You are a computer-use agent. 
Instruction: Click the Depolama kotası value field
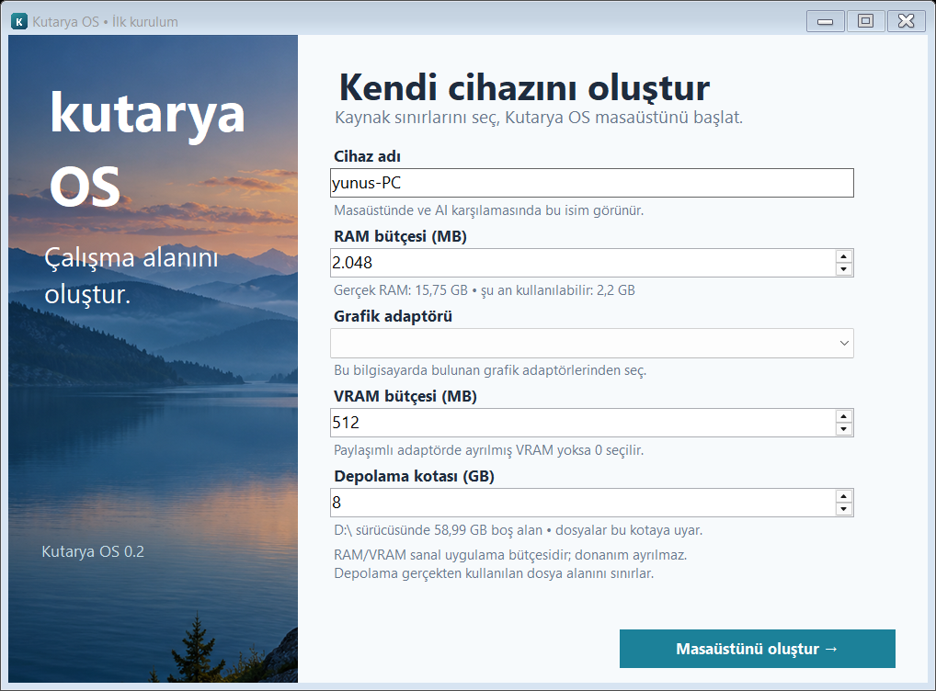point(583,503)
